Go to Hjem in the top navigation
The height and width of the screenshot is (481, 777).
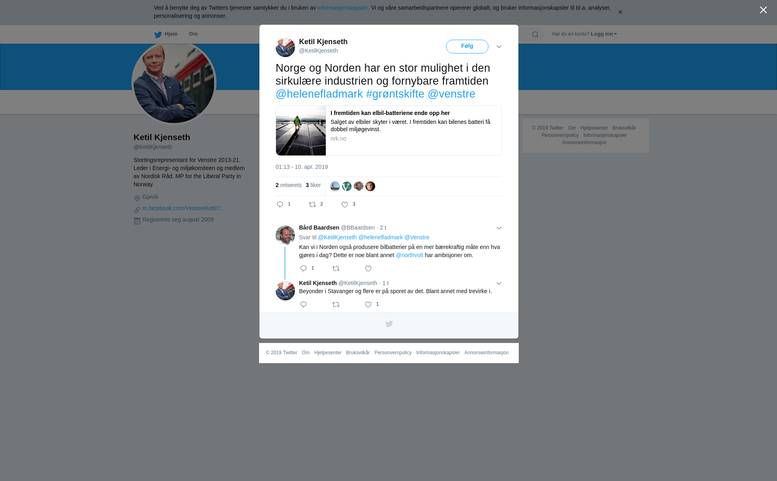click(x=166, y=34)
